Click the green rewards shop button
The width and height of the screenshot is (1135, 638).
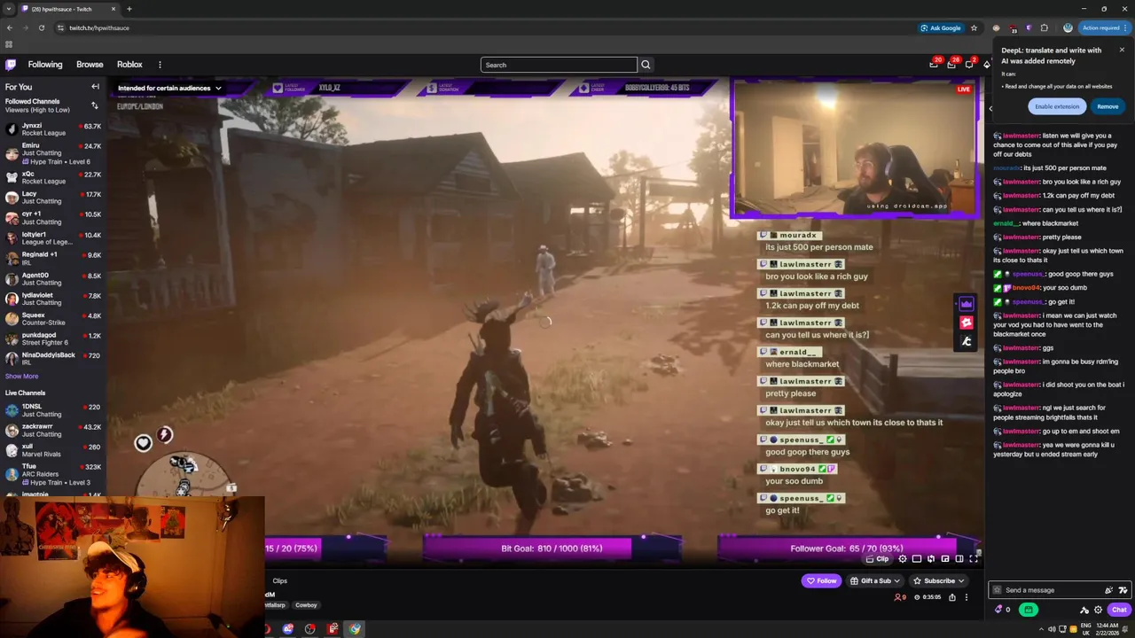(1029, 610)
